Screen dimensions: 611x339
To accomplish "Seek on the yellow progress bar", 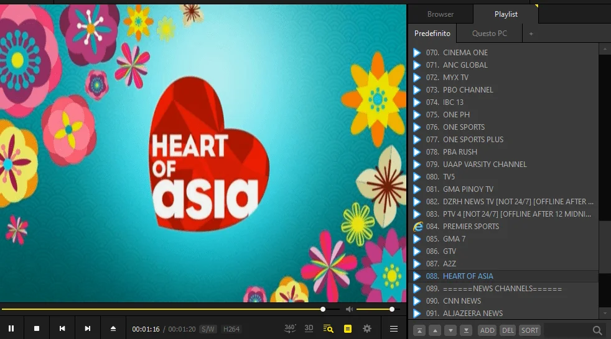I will (170, 309).
